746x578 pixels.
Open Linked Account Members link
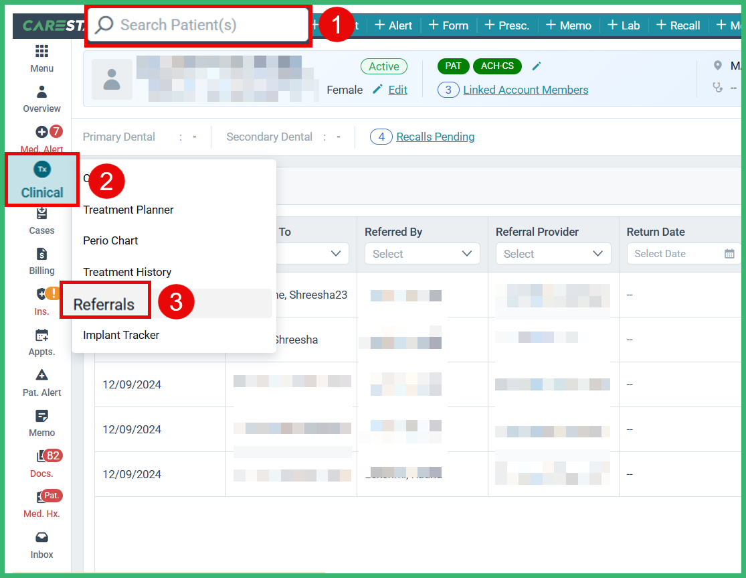click(x=526, y=90)
